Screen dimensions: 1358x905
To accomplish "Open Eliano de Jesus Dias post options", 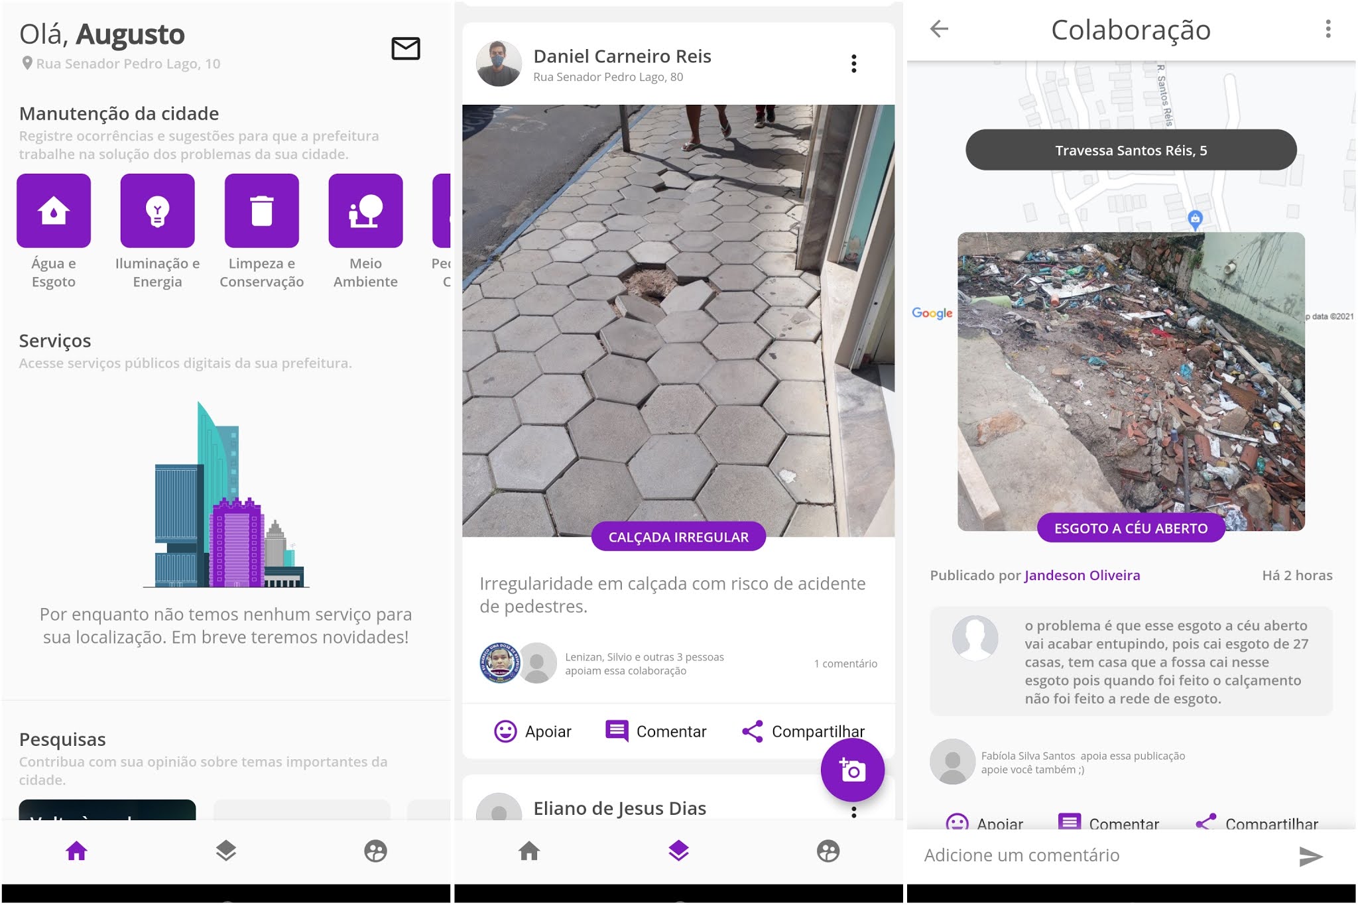I will [x=853, y=812].
